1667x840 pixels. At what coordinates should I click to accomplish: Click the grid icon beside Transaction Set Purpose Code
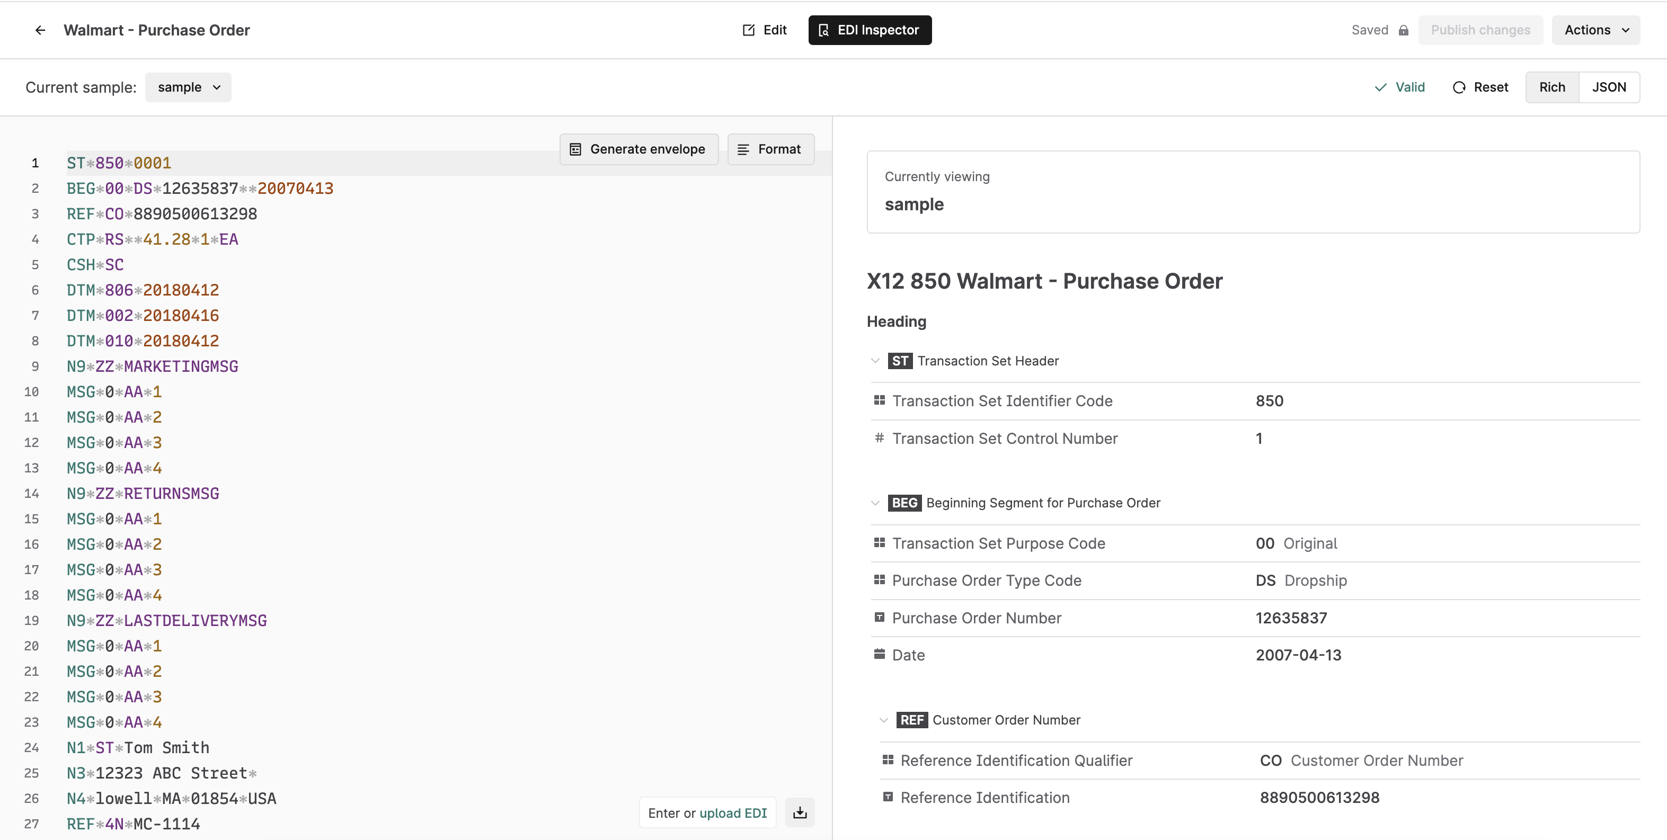[880, 543]
